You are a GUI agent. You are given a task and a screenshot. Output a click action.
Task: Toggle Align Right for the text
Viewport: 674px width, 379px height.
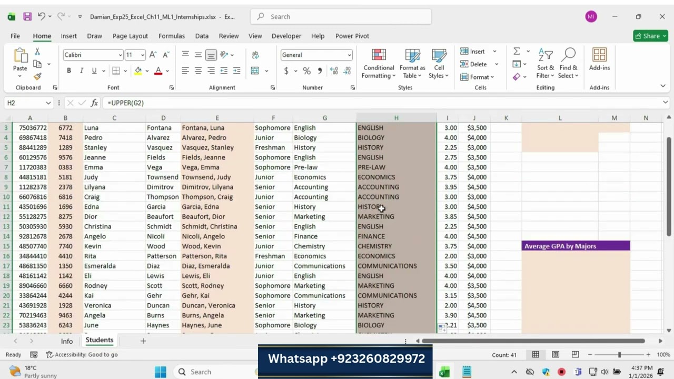(x=211, y=71)
